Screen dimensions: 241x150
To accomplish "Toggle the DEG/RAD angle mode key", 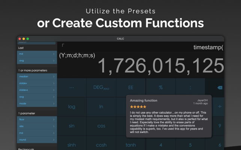I will (101, 88).
